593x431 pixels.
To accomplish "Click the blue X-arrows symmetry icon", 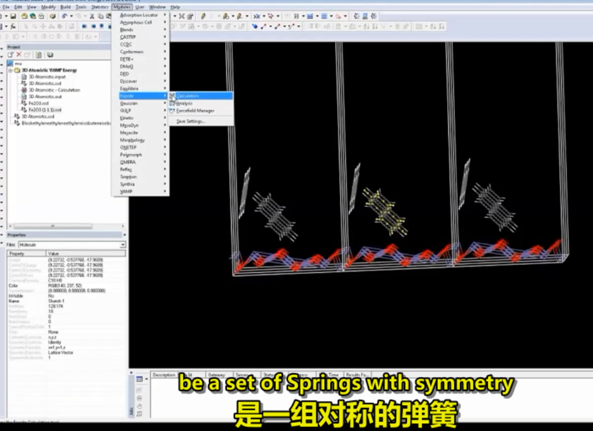I will tap(256, 16).
